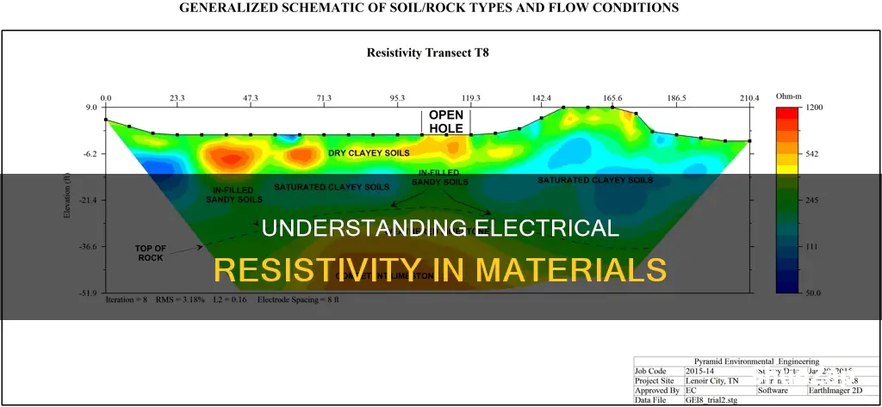Click the 111 legend value
The width and height of the screenshot is (882, 407).
point(811,247)
